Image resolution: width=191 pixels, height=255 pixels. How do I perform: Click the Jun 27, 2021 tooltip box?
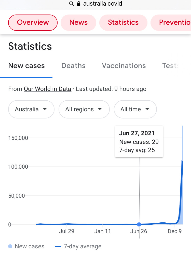[x=139, y=141]
